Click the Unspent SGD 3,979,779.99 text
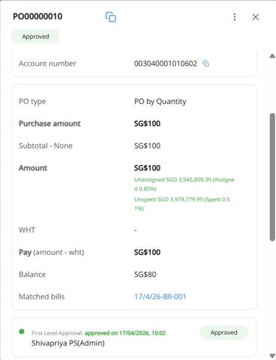This screenshot has width=276, height=360. pyautogui.click(x=182, y=204)
